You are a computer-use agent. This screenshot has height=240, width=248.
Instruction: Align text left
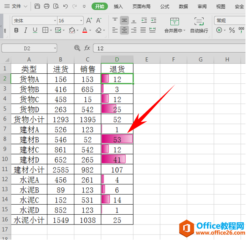click(115, 30)
